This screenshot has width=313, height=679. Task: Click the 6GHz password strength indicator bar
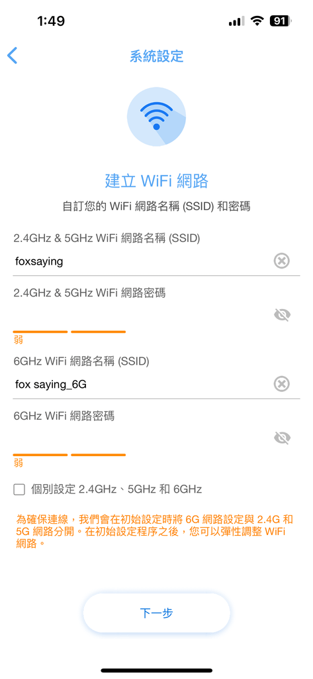tap(69, 455)
